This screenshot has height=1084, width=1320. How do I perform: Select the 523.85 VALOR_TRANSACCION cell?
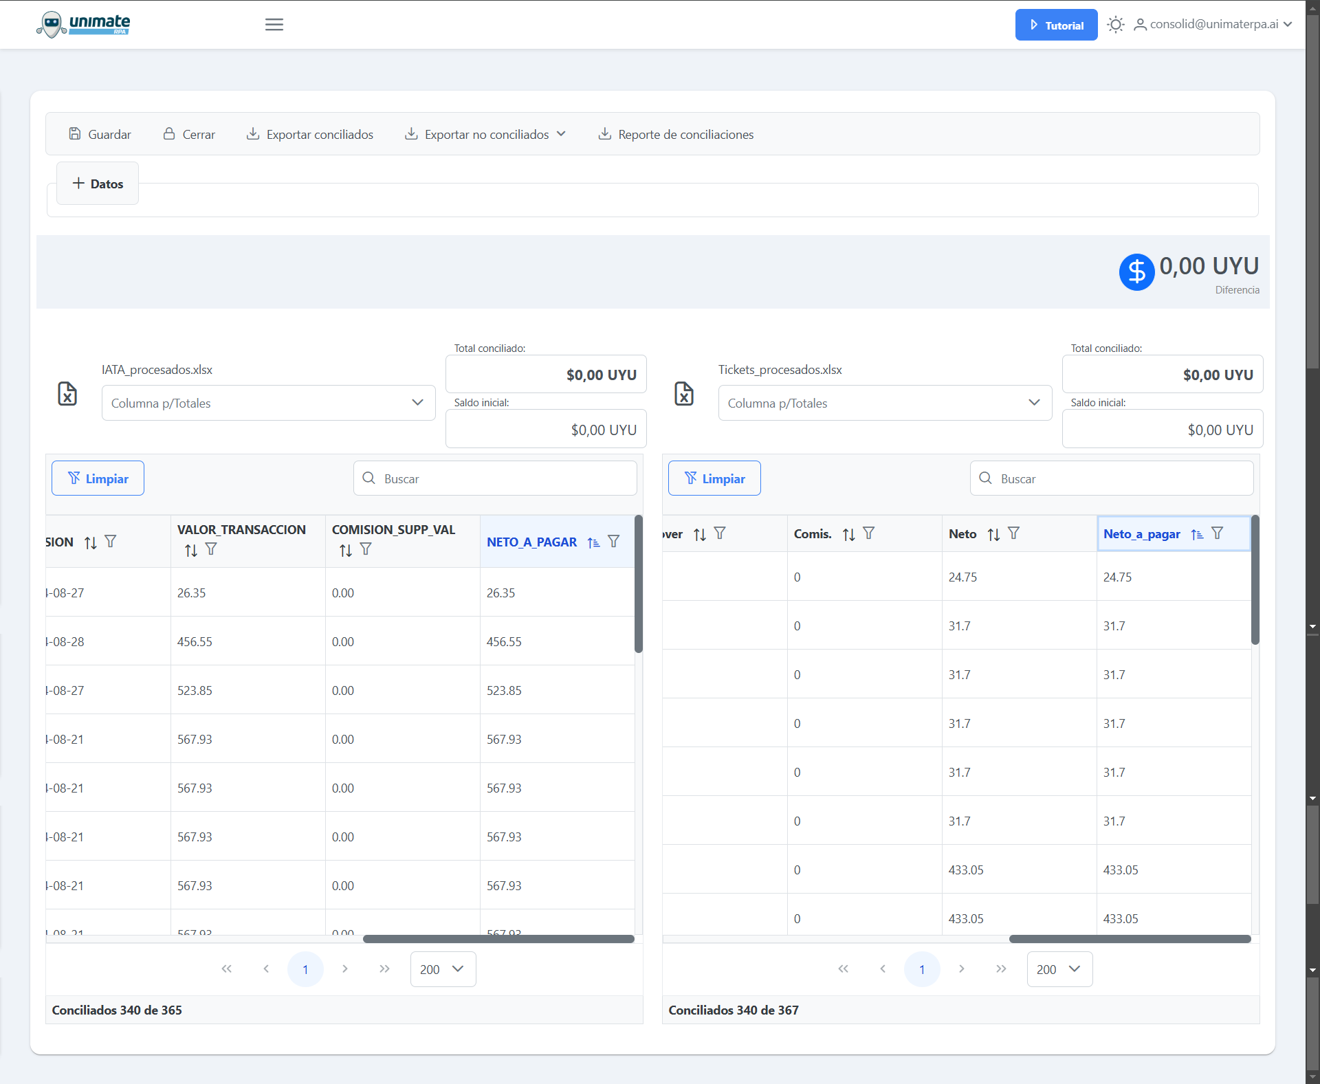click(247, 690)
